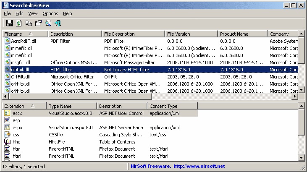Open the Properties toolbar icon
Image resolution: width=307 pixels, height=172 pixels.
click(x=38, y=23)
